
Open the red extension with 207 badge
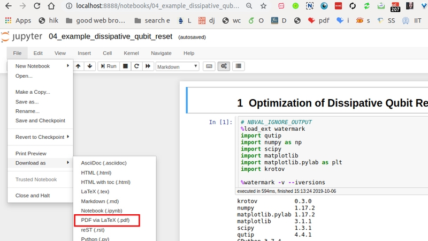coord(395,6)
